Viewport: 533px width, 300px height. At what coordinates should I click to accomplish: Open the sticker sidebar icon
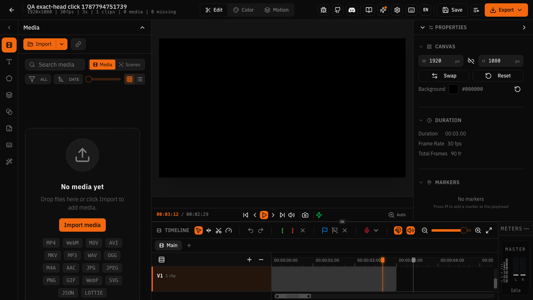9,128
